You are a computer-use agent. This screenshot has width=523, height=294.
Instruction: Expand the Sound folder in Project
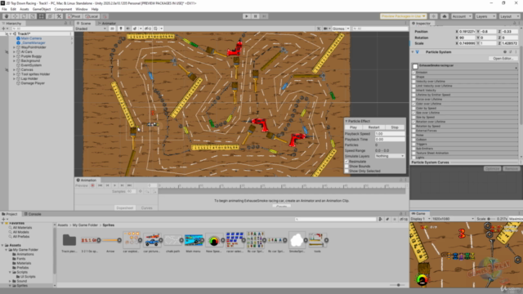(x=11, y=281)
